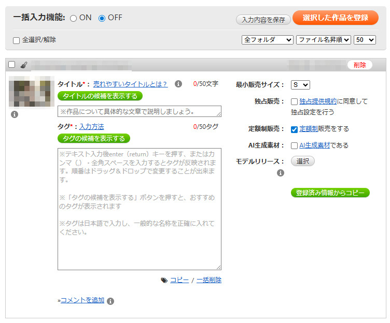Select the OFF radio button
The image size is (390, 323).
tap(102, 18)
